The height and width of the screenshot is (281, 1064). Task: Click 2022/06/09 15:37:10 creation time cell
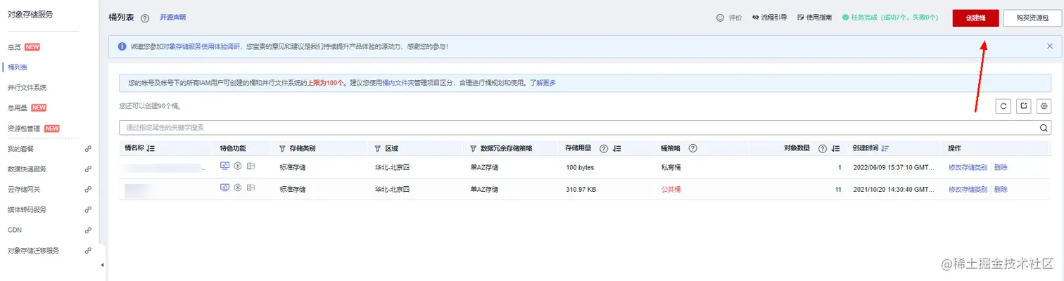point(892,168)
